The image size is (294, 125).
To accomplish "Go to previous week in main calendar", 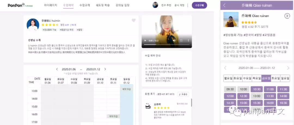I will [57, 69].
